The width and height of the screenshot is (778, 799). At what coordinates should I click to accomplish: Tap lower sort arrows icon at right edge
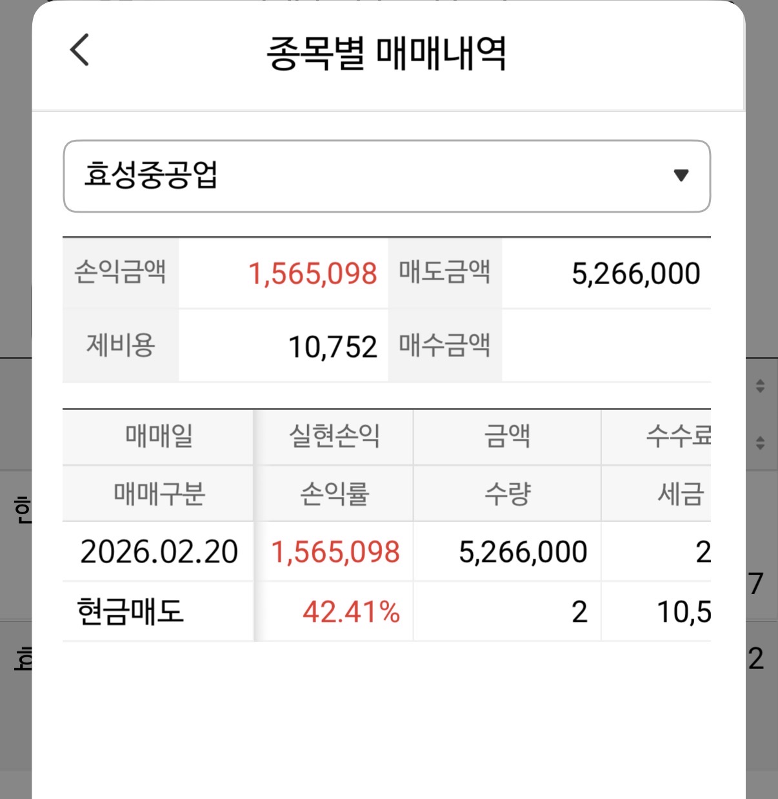pyautogui.click(x=760, y=443)
